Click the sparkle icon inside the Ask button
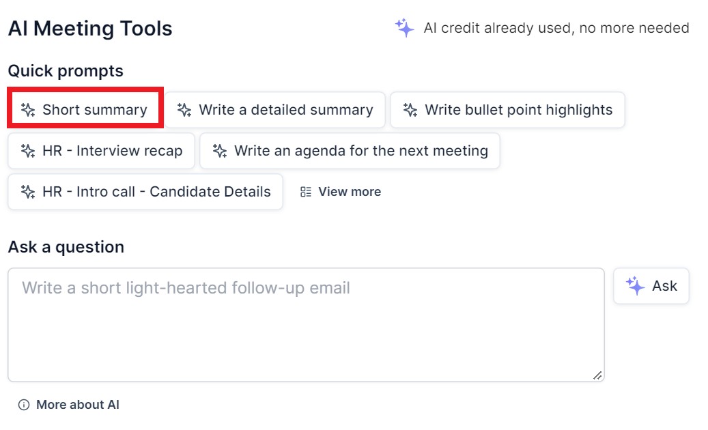 (x=636, y=285)
